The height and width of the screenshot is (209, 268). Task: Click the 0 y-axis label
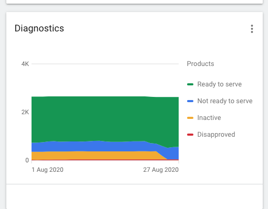pos(27,160)
